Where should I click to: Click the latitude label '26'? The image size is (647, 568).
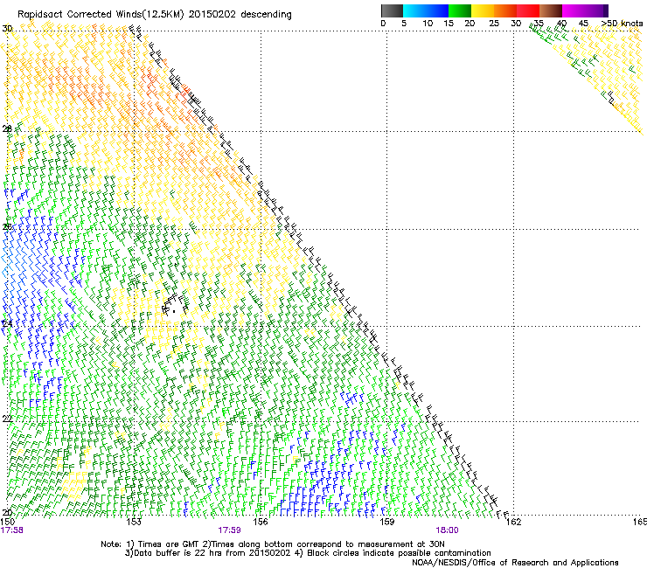tap(7, 226)
